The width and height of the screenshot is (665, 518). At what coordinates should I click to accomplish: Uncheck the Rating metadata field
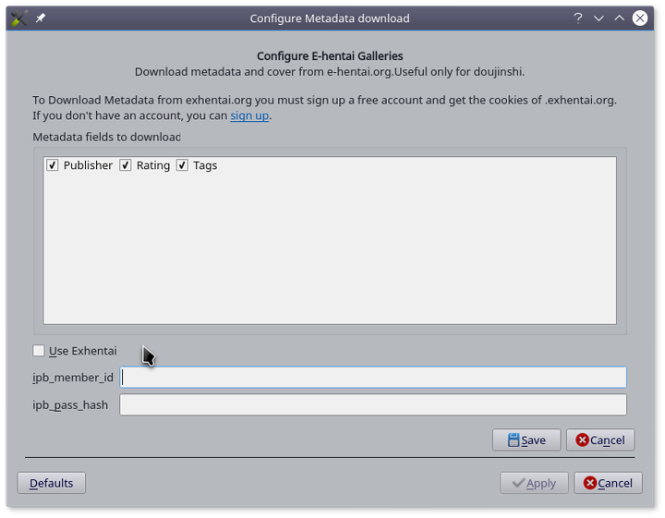pos(126,165)
